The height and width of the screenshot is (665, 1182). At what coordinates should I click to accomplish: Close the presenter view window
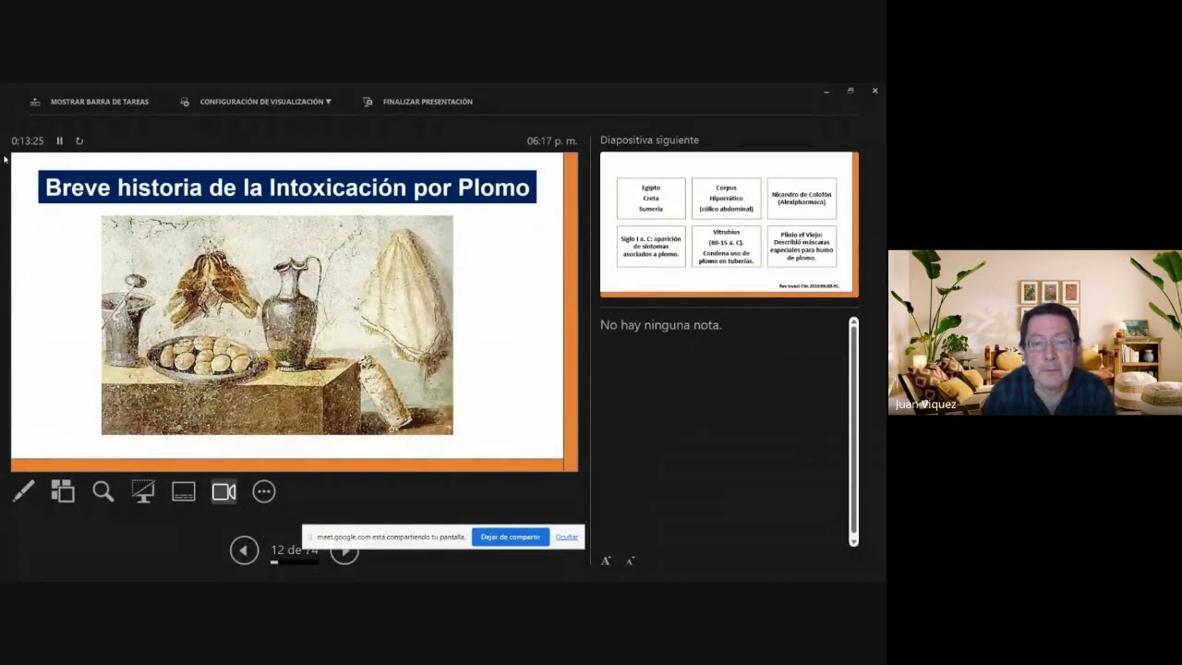coord(874,91)
